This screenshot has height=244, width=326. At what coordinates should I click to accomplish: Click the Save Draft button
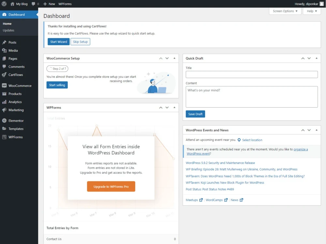195,114
